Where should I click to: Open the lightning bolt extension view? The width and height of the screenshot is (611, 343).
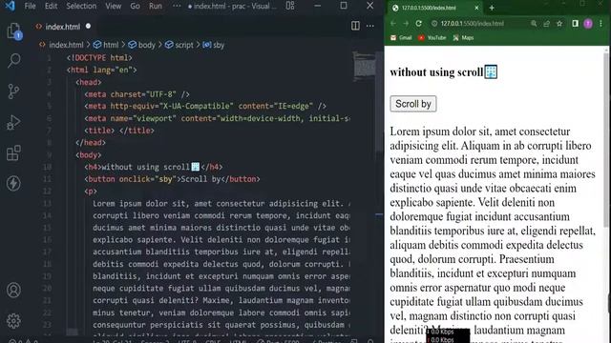point(13,183)
